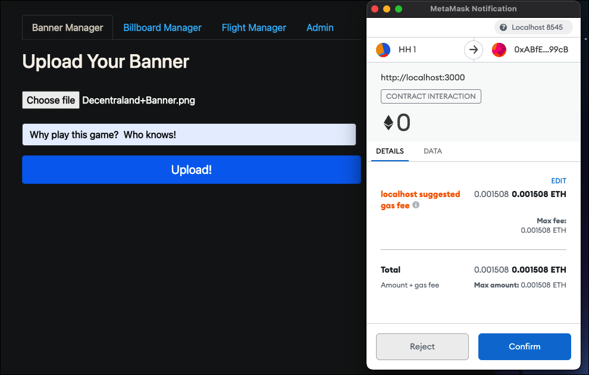The width and height of the screenshot is (589, 375).
Task: Open the Billboard Manager tab
Action: tap(162, 27)
